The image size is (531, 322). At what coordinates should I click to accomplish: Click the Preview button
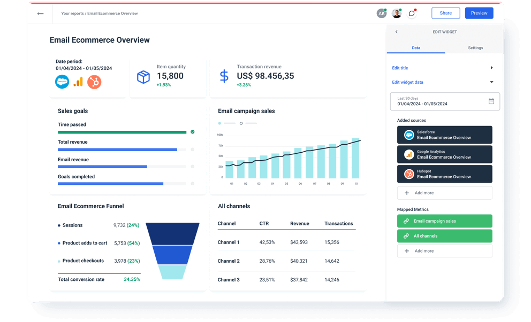pos(479,13)
